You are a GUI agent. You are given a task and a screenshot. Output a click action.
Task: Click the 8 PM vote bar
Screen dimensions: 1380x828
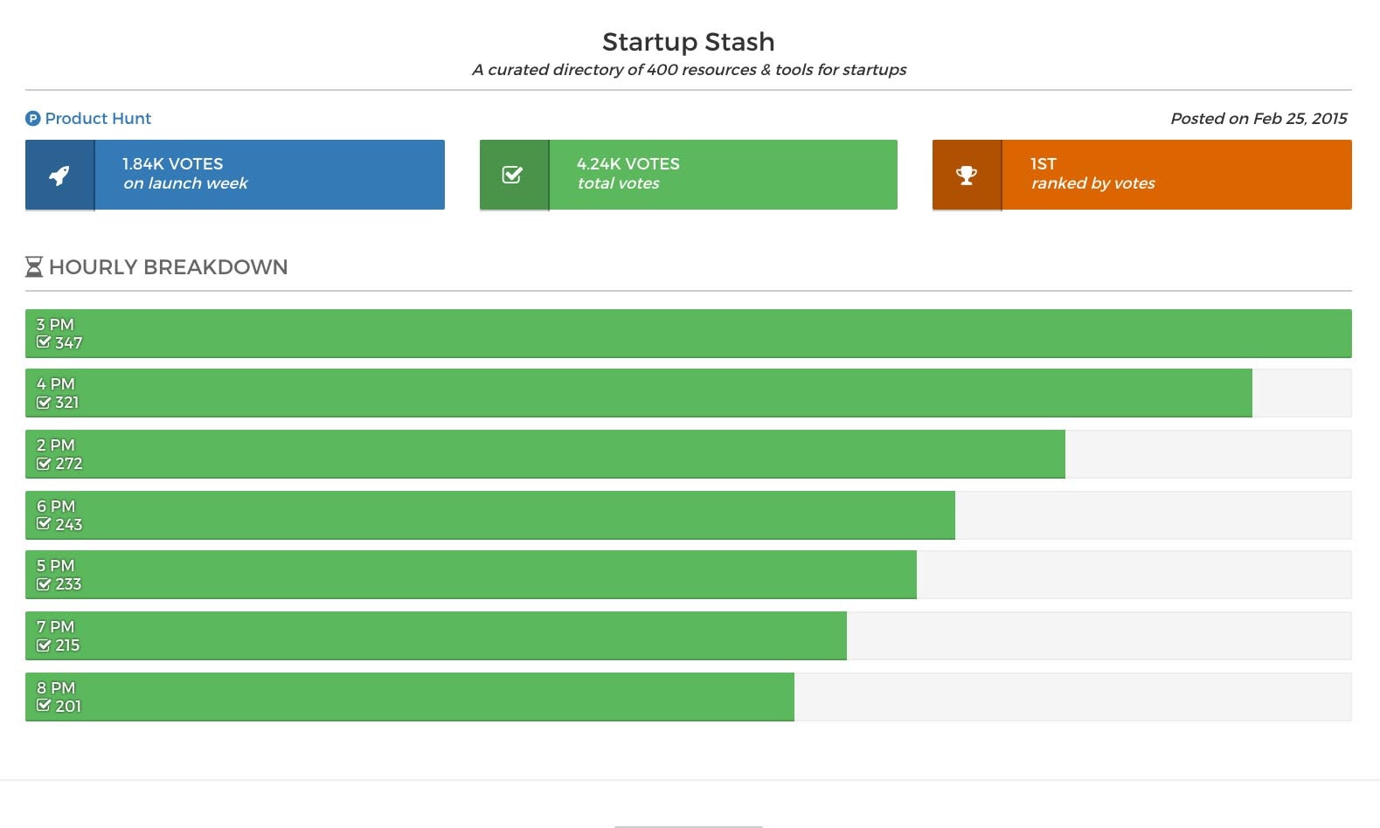tap(411, 697)
